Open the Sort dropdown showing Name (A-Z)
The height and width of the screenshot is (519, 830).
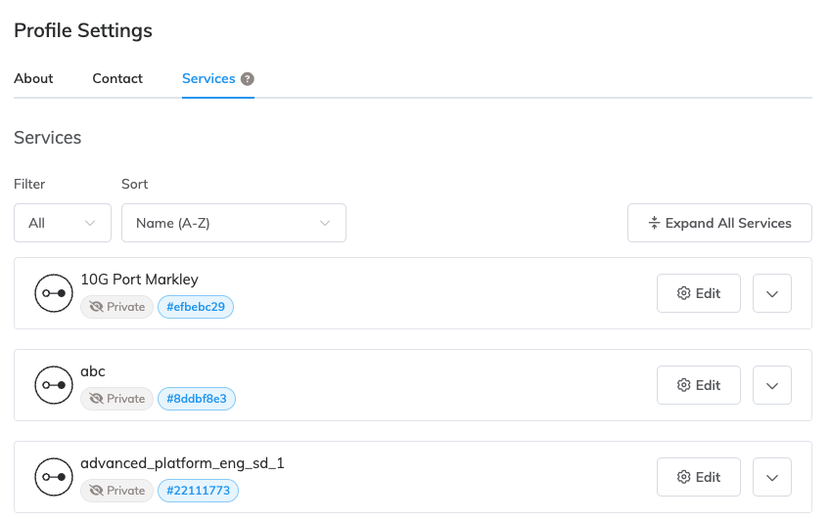[233, 223]
